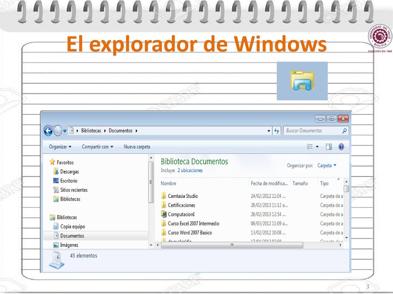The width and height of the screenshot is (393, 294).
Task: Click the date 26/02/2013 11:12 cell
Action: 269,205
